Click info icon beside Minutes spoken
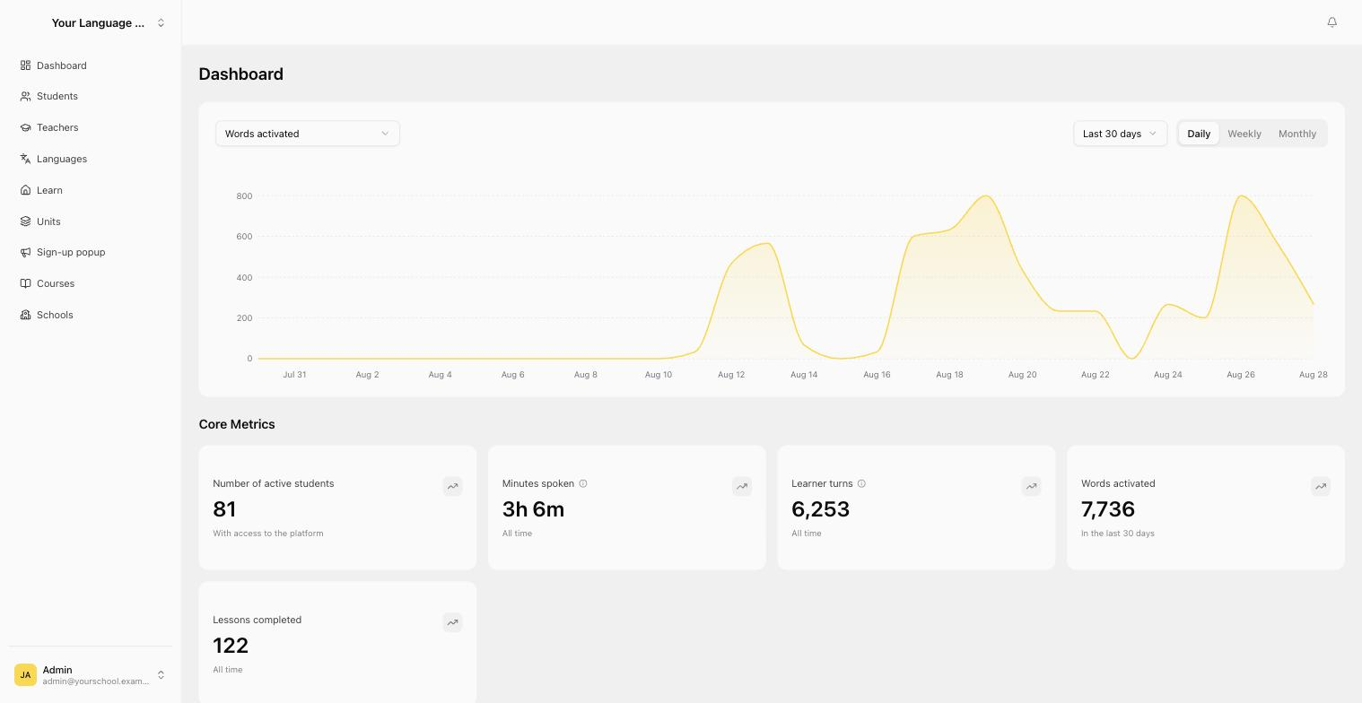The width and height of the screenshot is (1362, 703). click(x=583, y=483)
